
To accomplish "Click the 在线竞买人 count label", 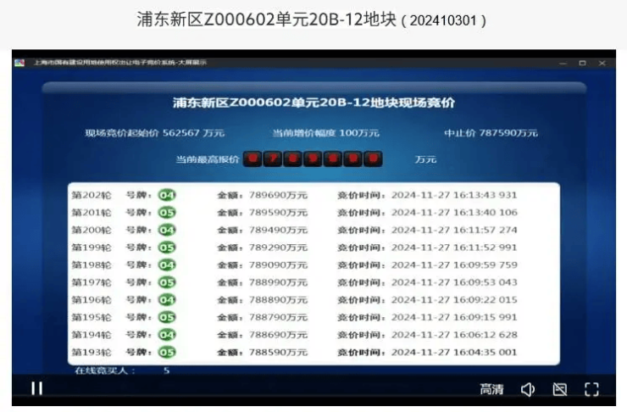I will [122, 370].
